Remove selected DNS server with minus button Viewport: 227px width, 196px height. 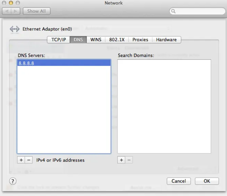(29, 160)
